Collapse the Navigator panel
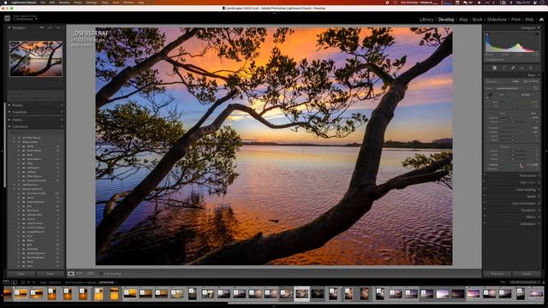548x308 pixels. 9,27
